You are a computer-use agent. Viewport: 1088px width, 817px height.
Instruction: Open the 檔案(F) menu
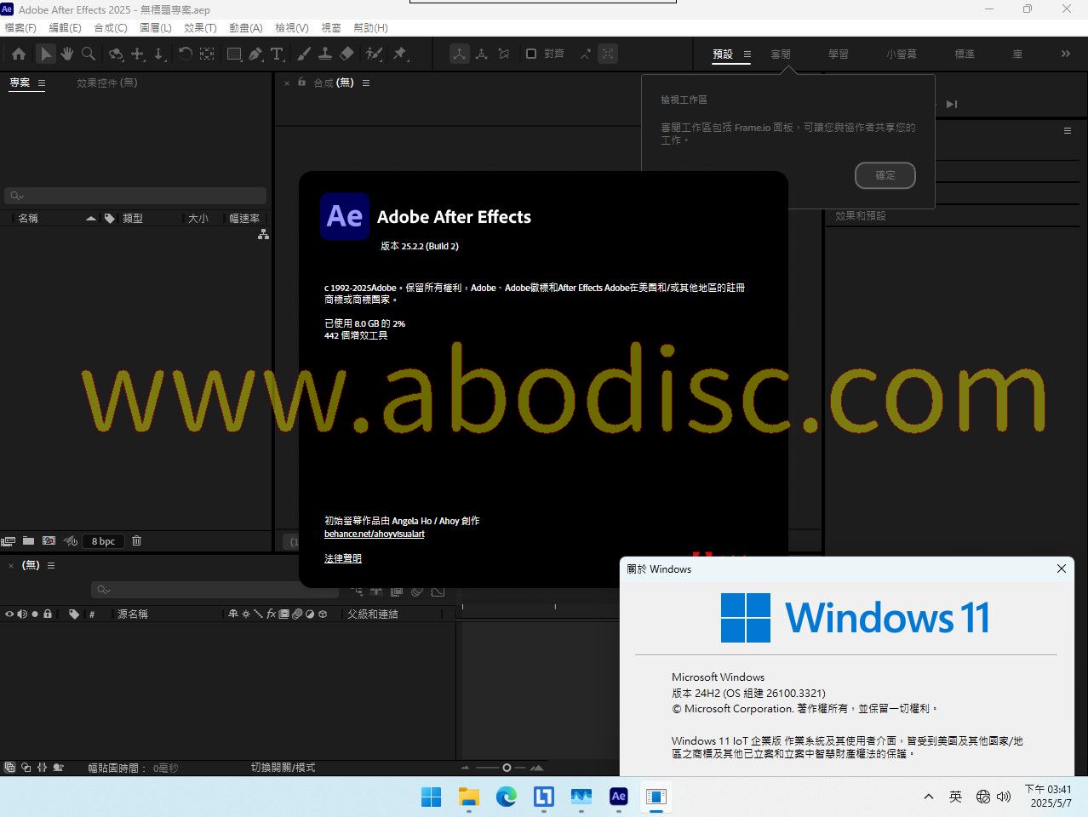click(20, 28)
